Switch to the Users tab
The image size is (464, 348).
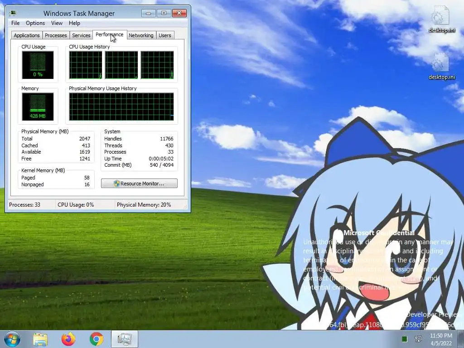coord(165,35)
